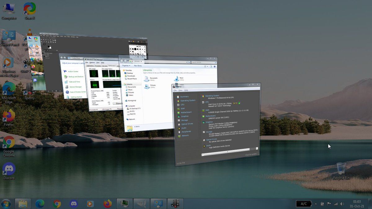This screenshot has height=209, width=372.
Task: Open the View menu in Speccy
Action: click(x=180, y=90)
